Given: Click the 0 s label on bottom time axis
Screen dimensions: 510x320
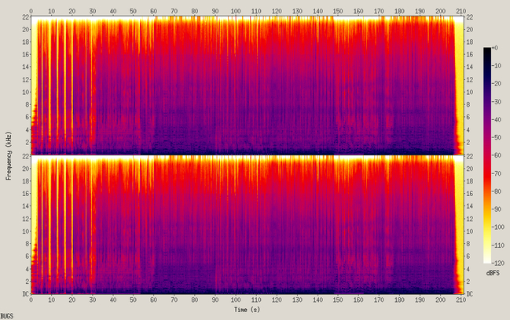Looking at the screenshot, I should coord(31,300).
